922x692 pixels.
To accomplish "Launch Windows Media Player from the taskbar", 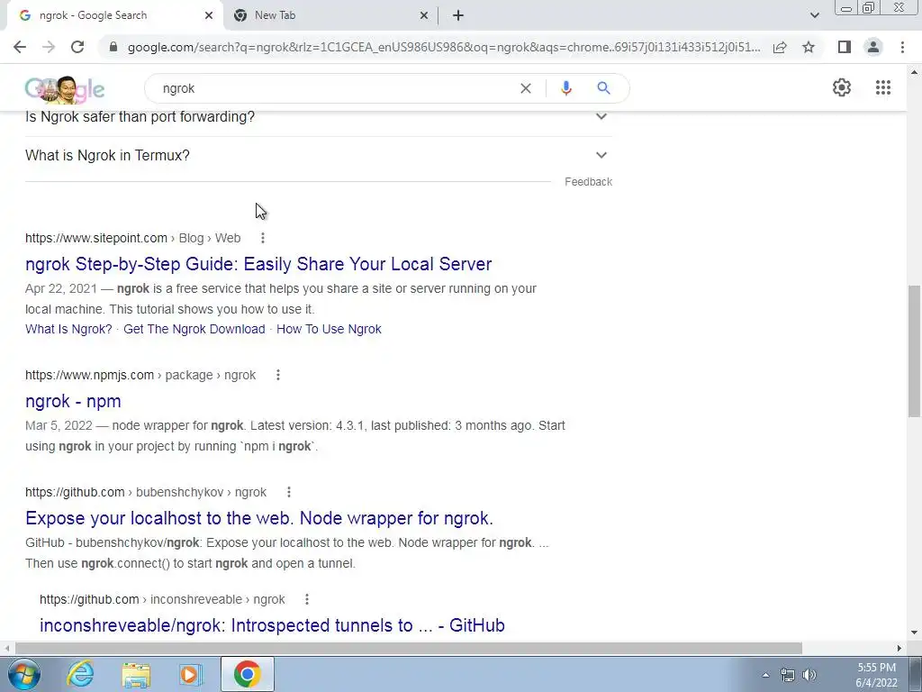I will (190, 675).
